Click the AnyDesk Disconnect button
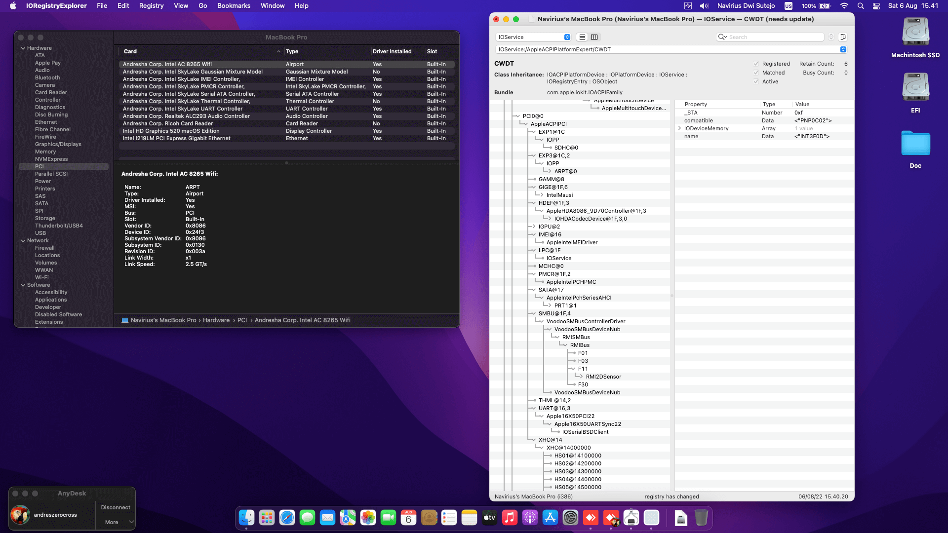Viewport: 948px width, 533px height. (116, 507)
